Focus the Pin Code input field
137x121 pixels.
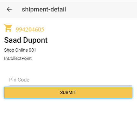pos(71,80)
